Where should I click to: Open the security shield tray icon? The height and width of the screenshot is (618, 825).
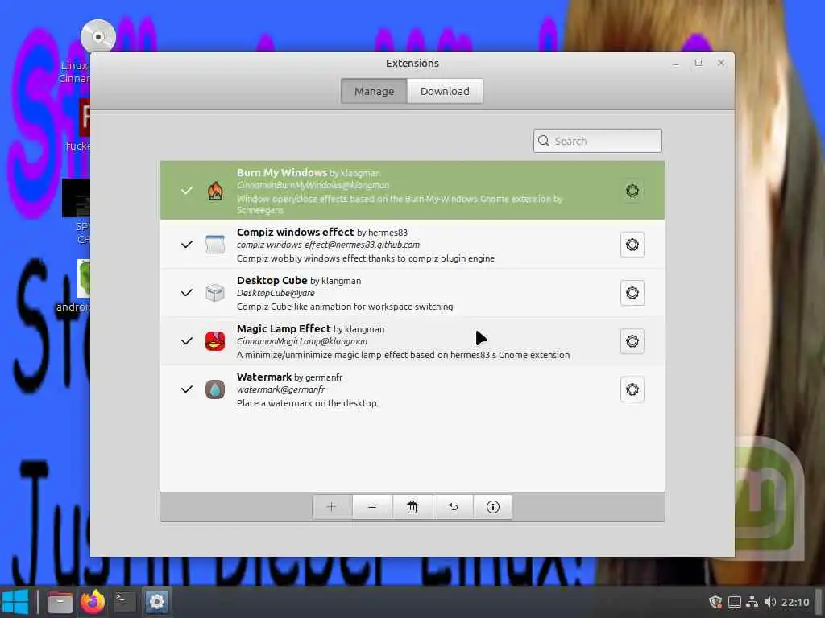point(715,602)
